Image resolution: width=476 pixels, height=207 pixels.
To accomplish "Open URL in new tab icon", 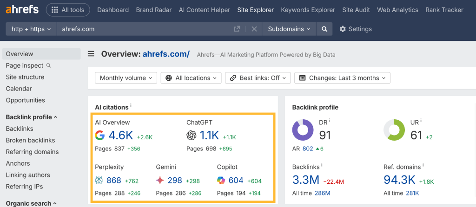I will (237, 29).
